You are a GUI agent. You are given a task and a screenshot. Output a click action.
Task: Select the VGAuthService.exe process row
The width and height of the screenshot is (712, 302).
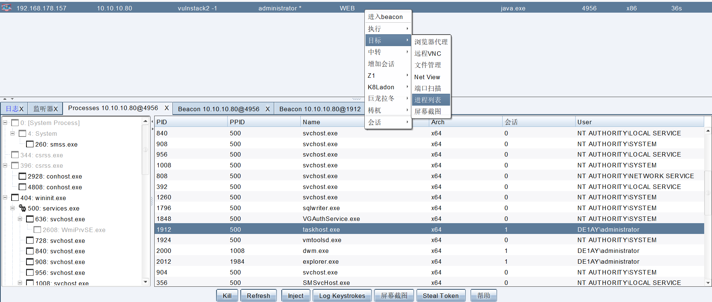429,219
